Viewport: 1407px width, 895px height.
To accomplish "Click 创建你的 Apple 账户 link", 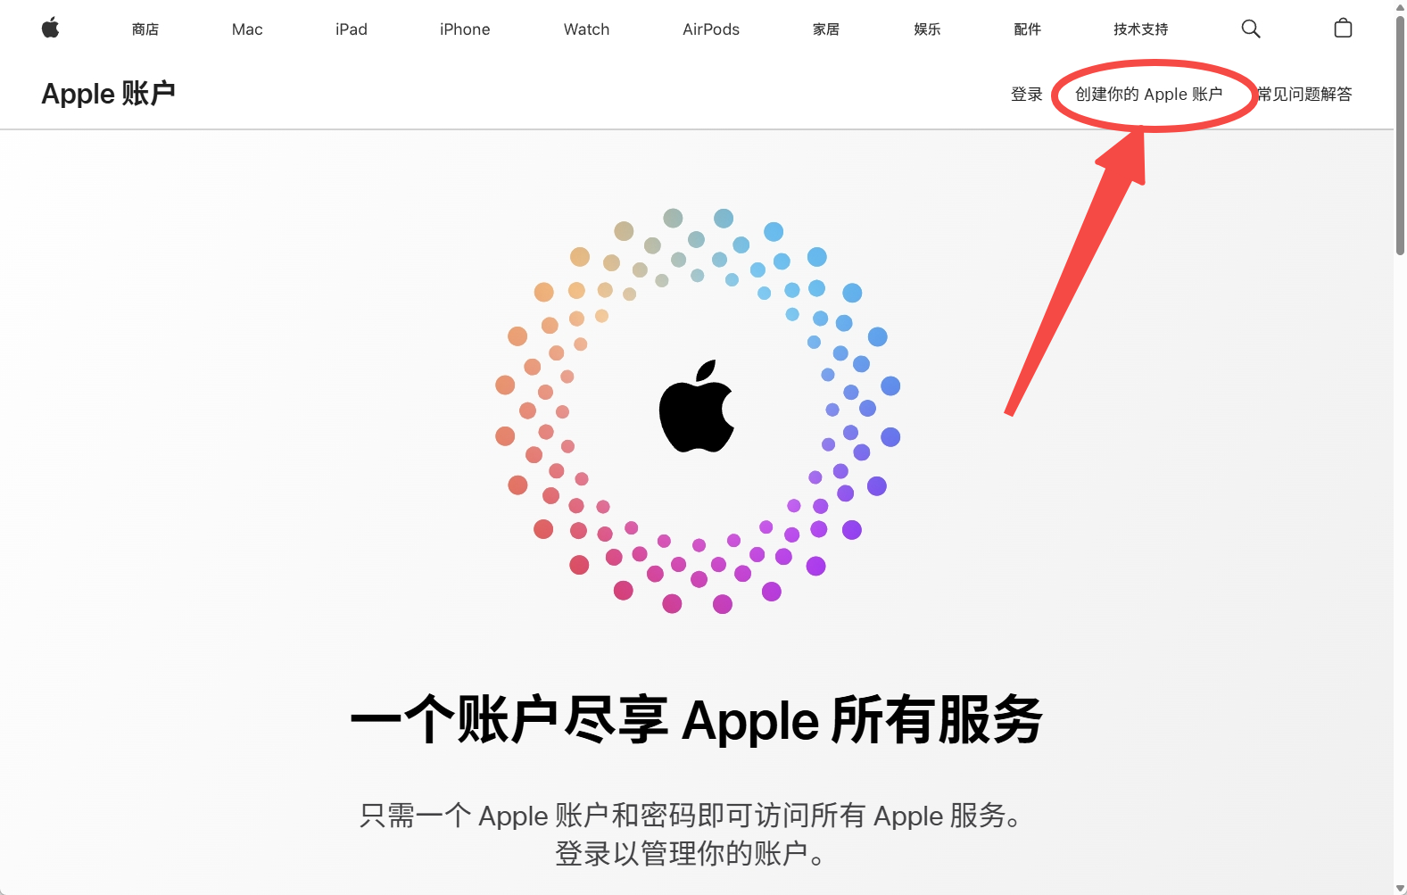I will tap(1148, 95).
